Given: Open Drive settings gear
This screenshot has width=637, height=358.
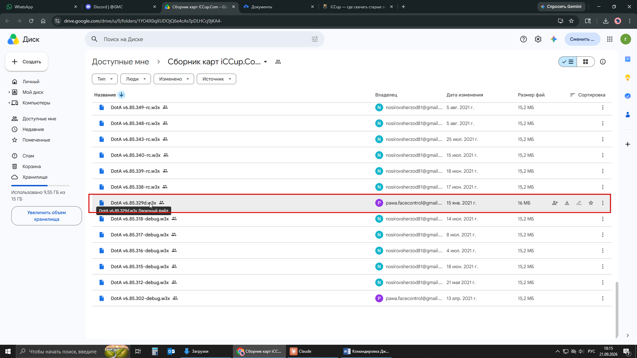Looking at the screenshot, I should [x=538, y=39].
